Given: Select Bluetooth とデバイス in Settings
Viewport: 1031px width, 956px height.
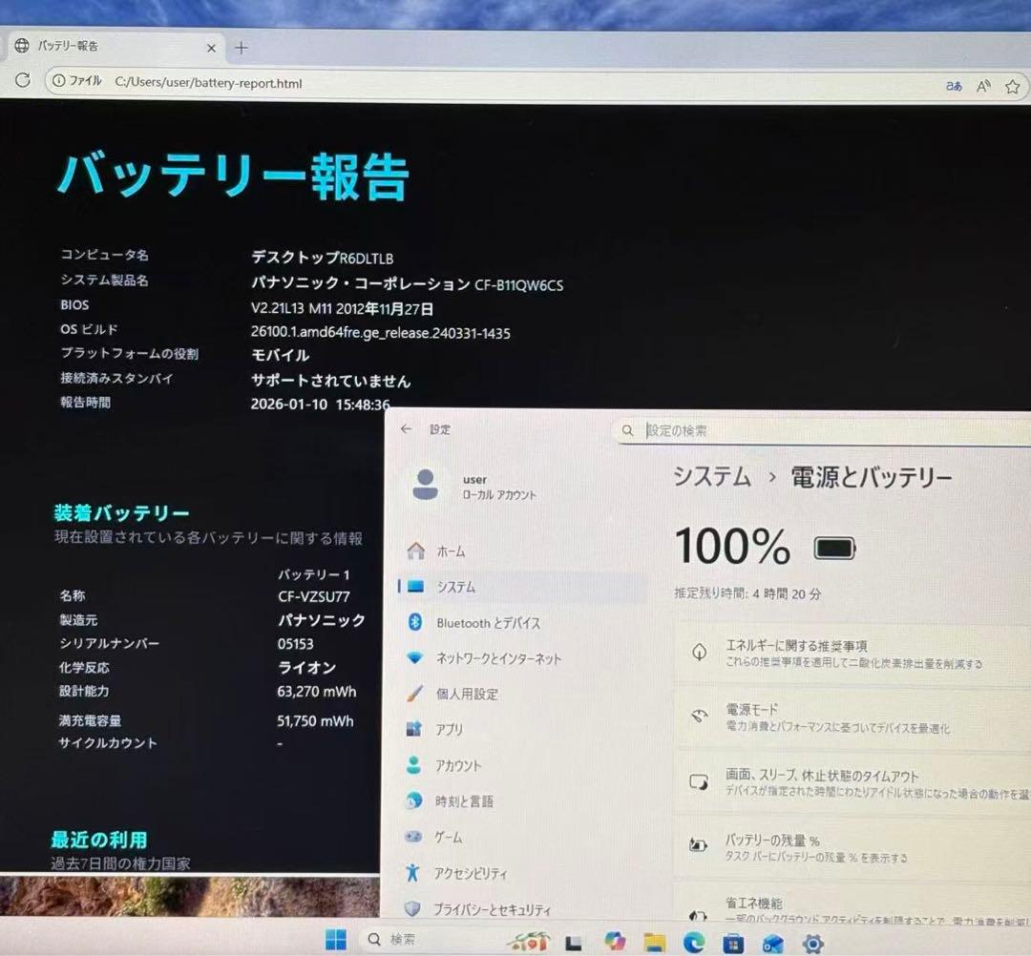Looking at the screenshot, I should [489, 623].
